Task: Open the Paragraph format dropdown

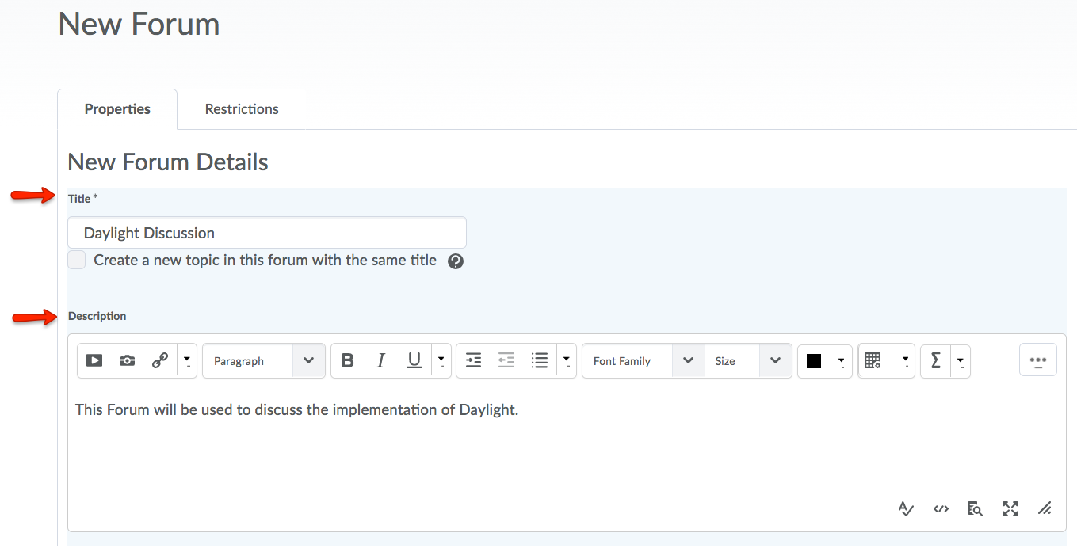Action: (x=264, y=361)
